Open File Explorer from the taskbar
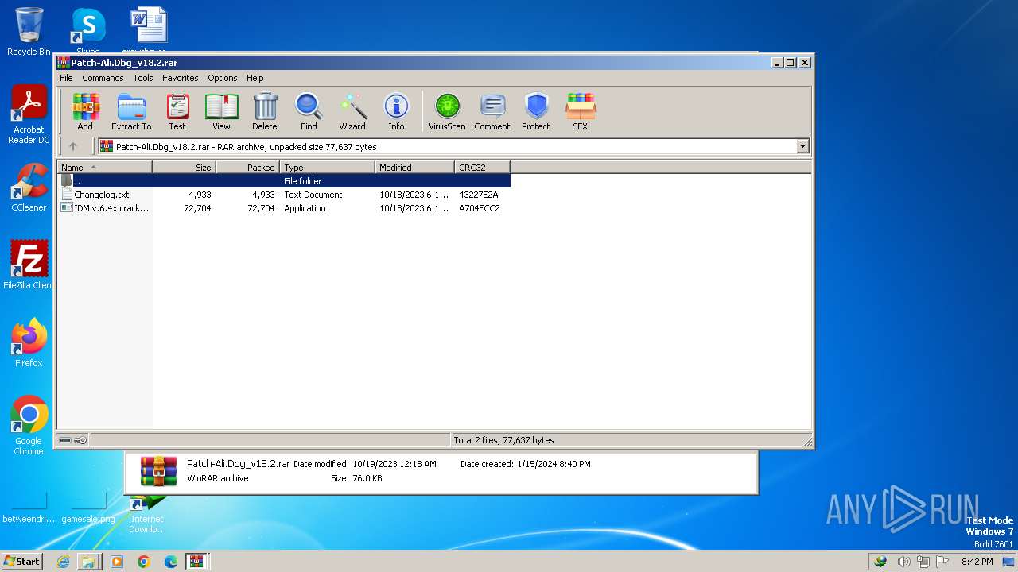 pyautogui.click(x=88, y=562)
